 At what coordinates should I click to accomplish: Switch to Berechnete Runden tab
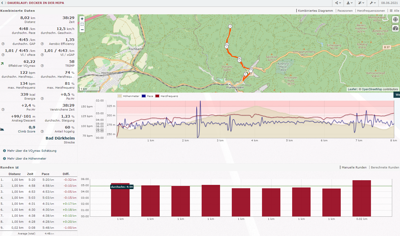(385, 167)
